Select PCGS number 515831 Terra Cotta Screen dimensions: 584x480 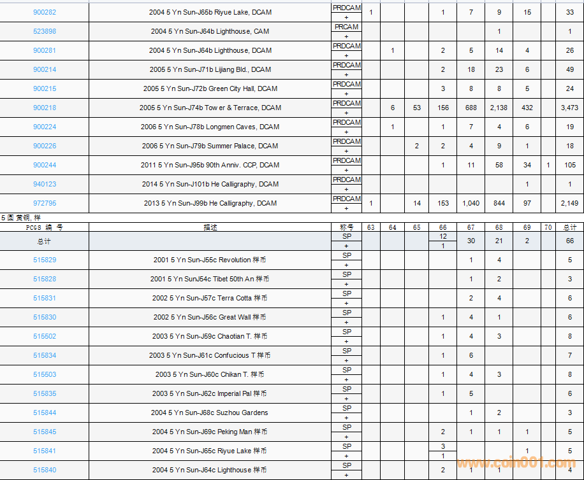(x=45, y=298)
